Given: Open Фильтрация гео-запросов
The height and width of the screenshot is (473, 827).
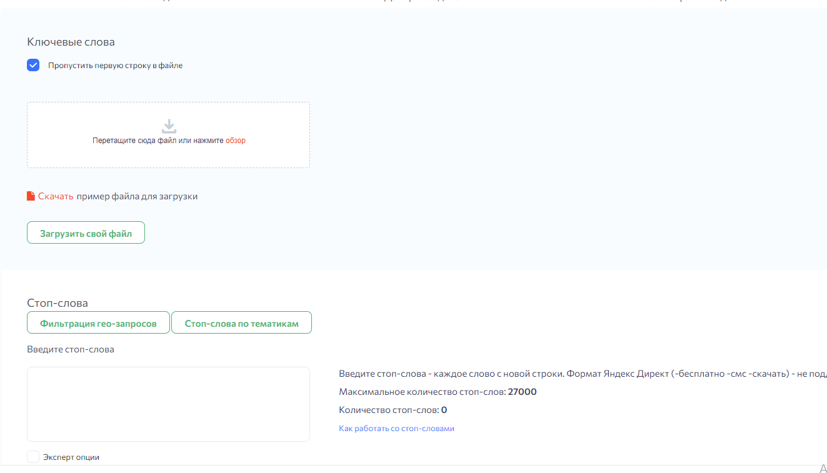Looking at the screenshot, I should pyautogui.click(x=98, y=322).
